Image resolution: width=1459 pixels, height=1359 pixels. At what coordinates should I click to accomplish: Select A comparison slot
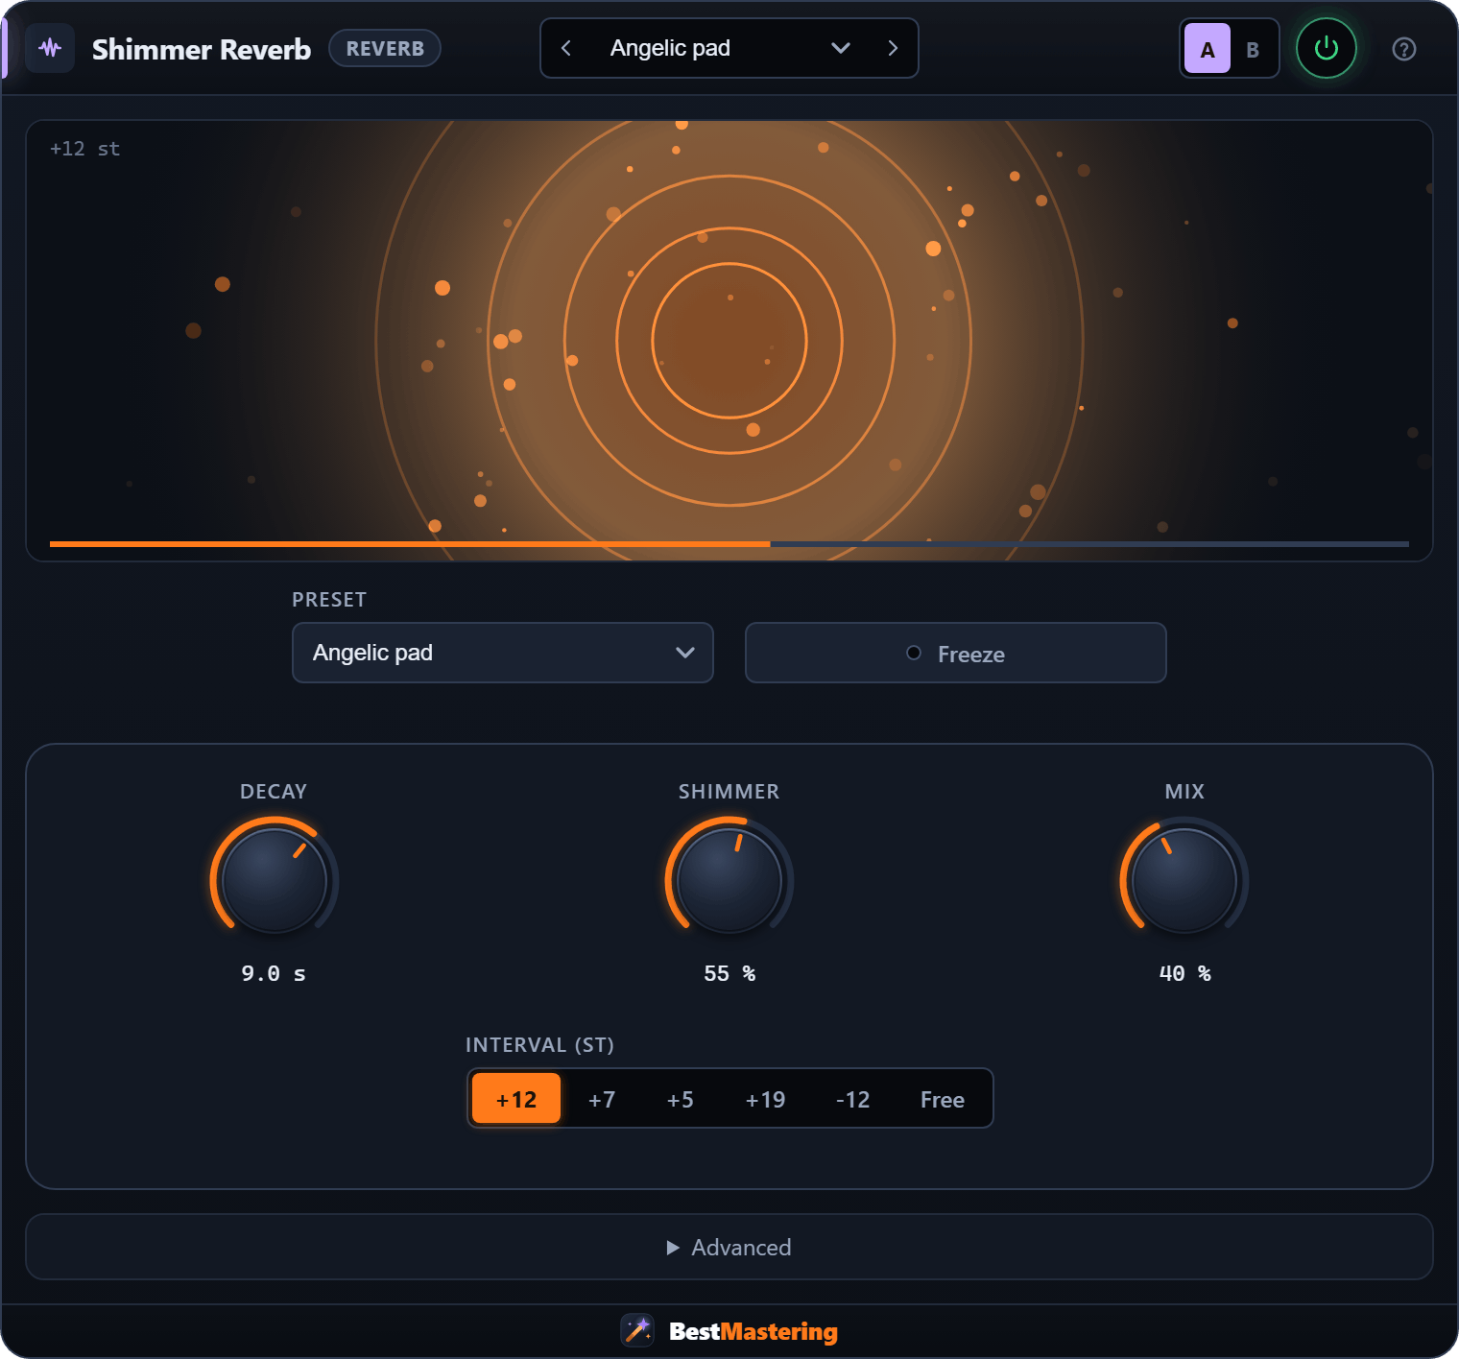(x=1208, y=49)
